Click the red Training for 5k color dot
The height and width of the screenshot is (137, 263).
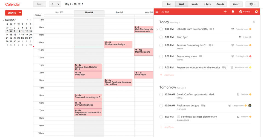(250, 56)
